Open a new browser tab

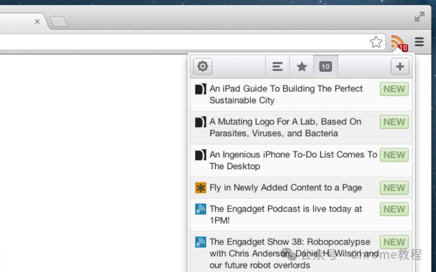tap(58, 21)
